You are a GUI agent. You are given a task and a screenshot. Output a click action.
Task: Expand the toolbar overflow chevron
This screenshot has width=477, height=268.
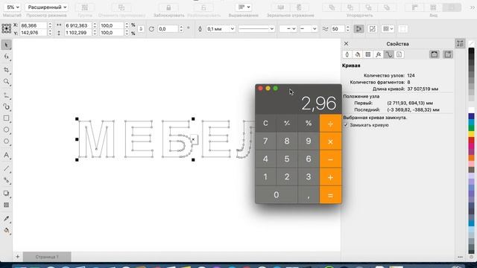click(x=472, y=7)
